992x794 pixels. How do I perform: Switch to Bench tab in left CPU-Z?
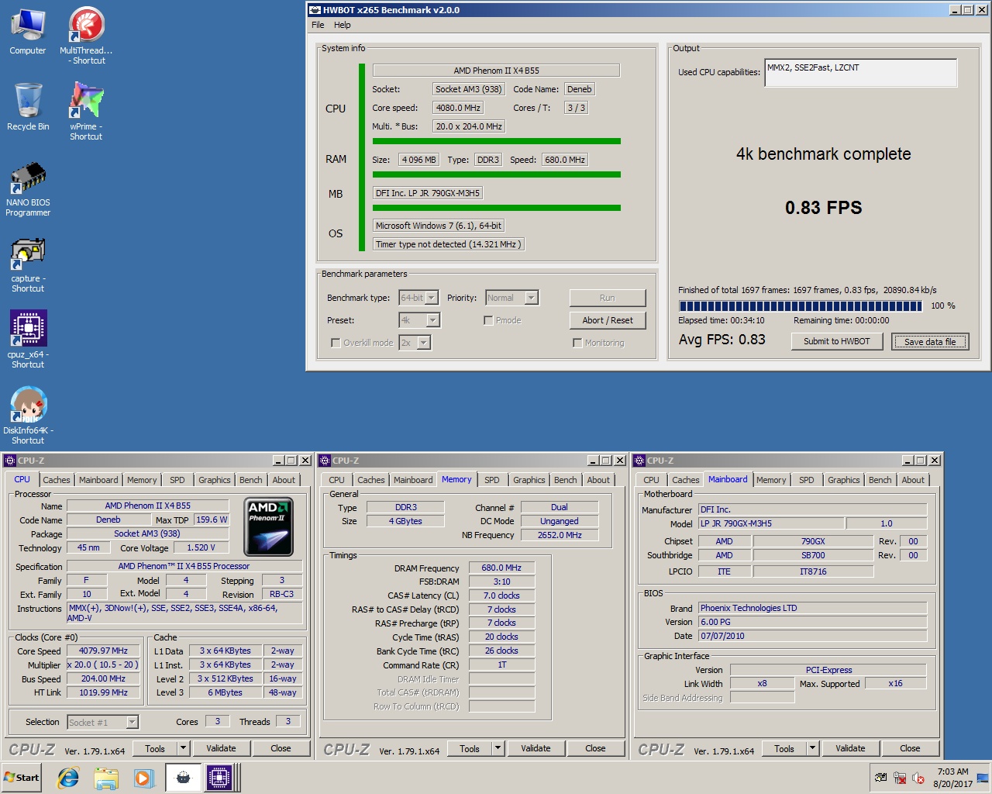point(251,480)
